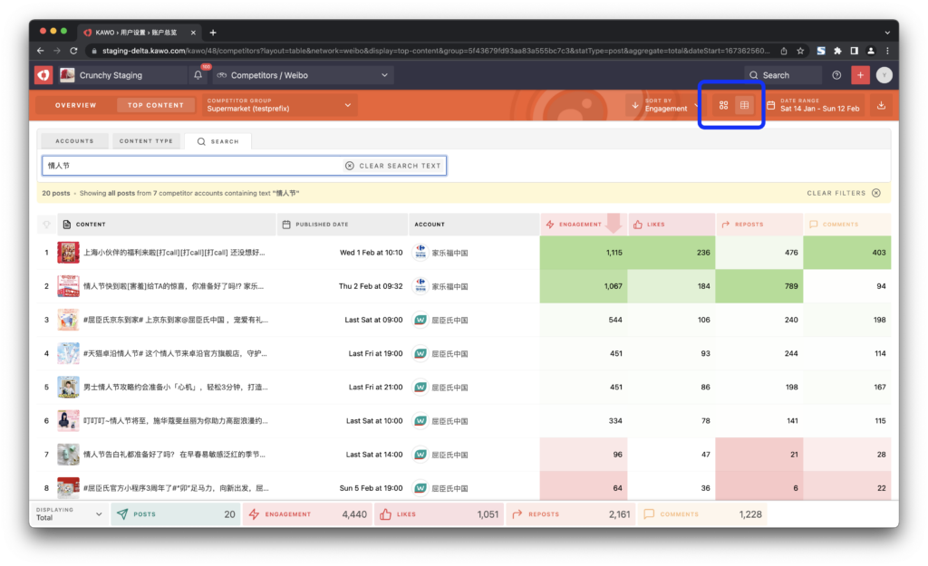Click the download export icon
928x566 pixels.
pyautogui.click(x=881, y=105)
